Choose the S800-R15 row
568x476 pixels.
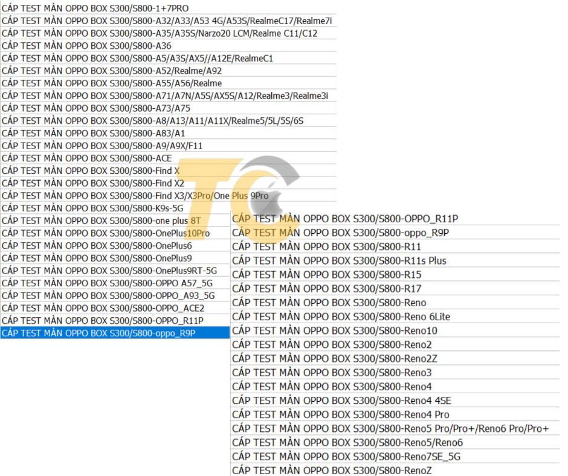395,274
